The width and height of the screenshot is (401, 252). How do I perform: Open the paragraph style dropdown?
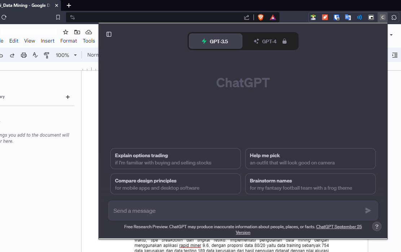93,55
